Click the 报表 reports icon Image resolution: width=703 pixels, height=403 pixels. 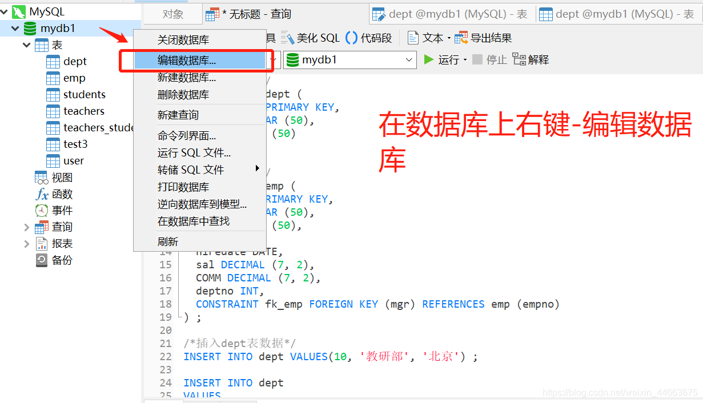tap(42, 244)
